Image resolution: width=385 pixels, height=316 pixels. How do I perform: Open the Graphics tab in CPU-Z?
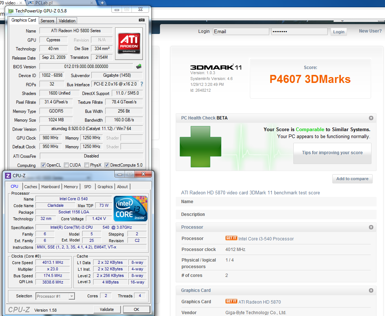[x=105, y=187]
